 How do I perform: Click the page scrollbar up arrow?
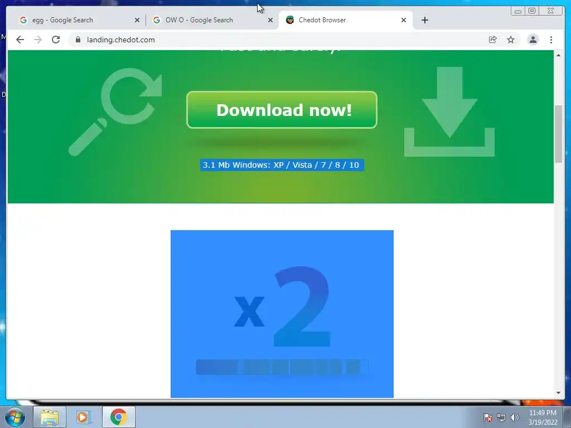pos(558,55)
